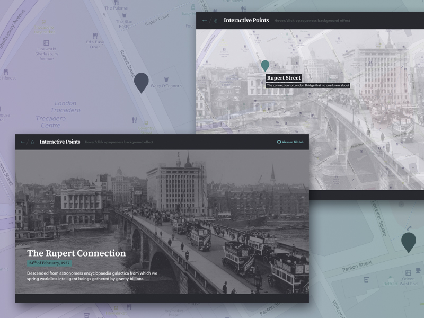Click the rear window subtitle about the opaqueness effect
The width and height of the screenshot is (424, 318).
tap(312, 21)
